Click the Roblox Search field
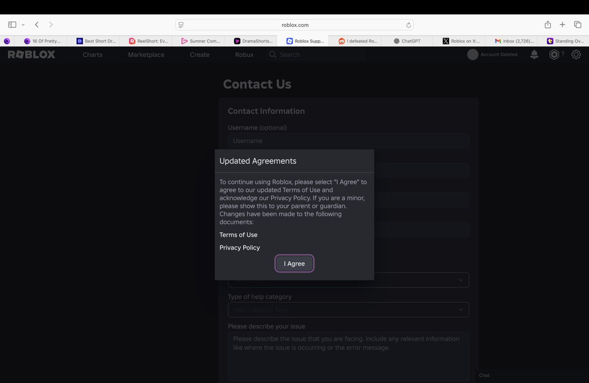 coord(315,55)
